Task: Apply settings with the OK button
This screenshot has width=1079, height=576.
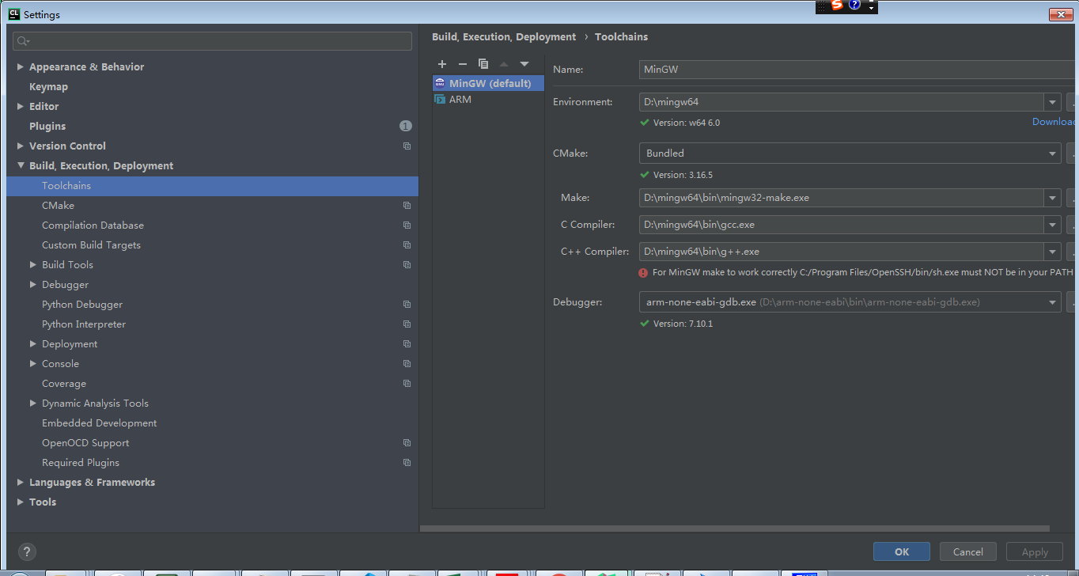Action: tap(901, 551)
